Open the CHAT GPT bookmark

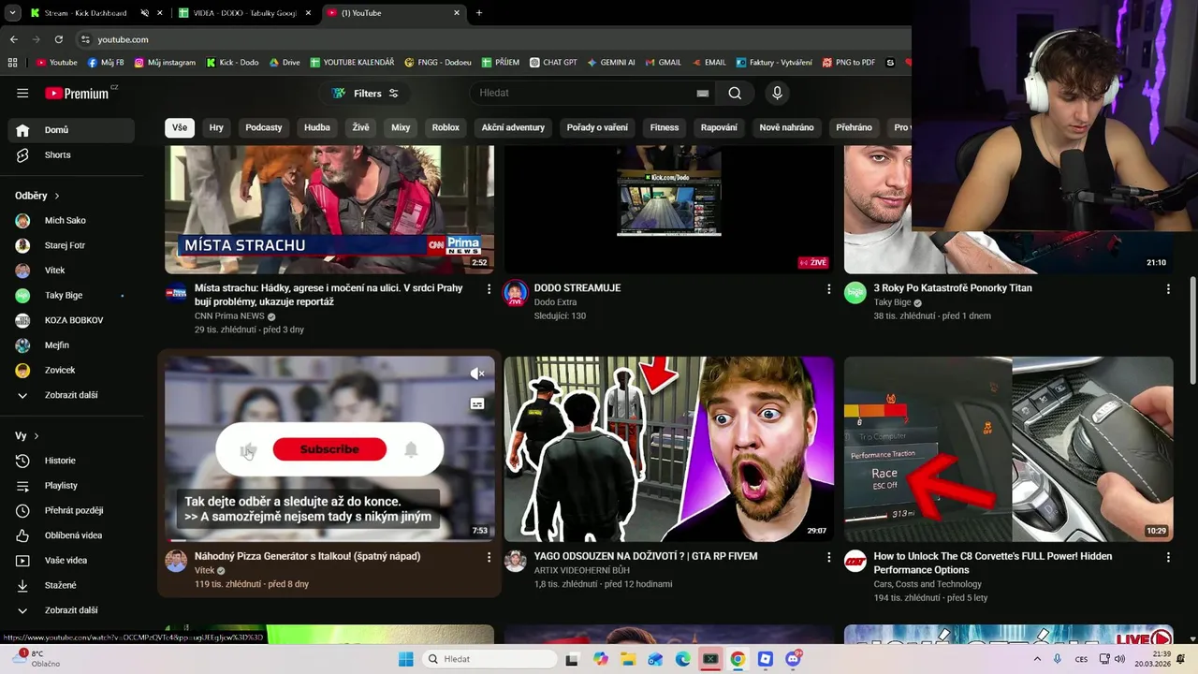point(553,63)
